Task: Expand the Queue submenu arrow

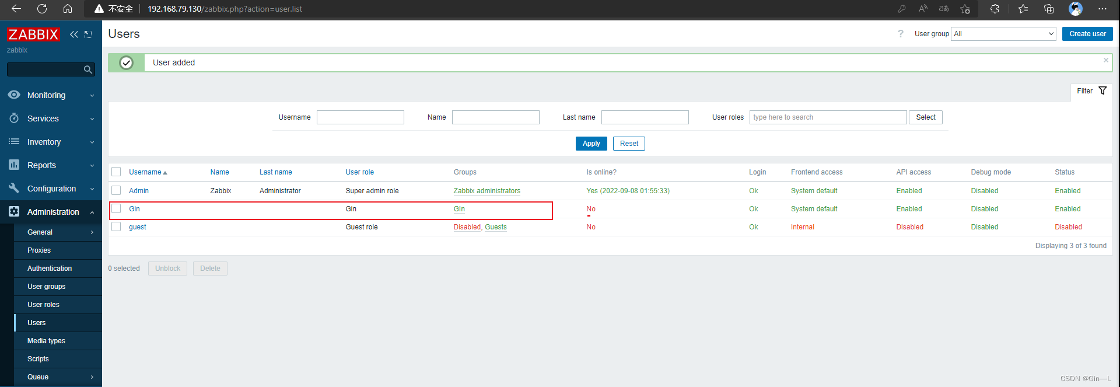Action: point(92,377)
